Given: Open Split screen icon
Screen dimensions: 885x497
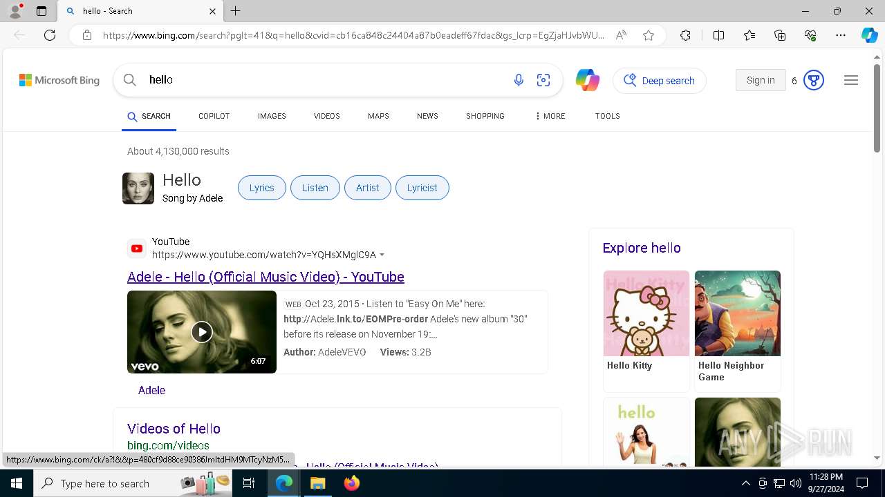Looking at the screenshot, I should [x=718, y=35].
